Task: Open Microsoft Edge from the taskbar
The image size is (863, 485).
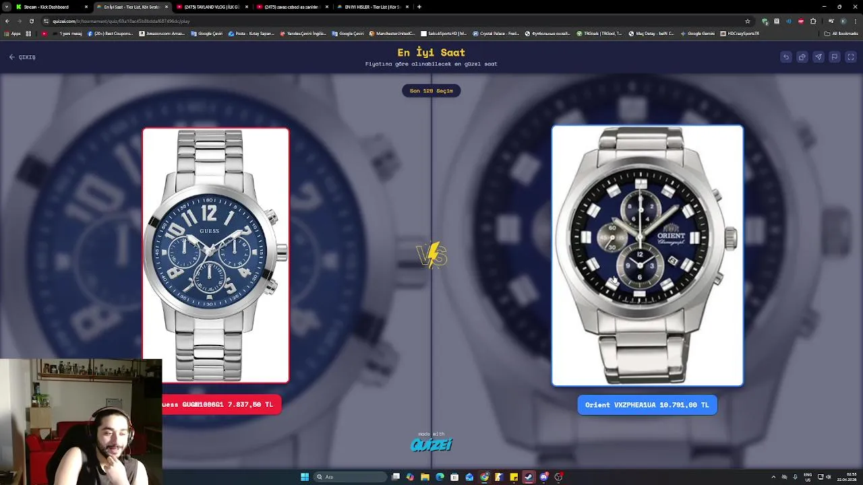Action: [440, 477]
